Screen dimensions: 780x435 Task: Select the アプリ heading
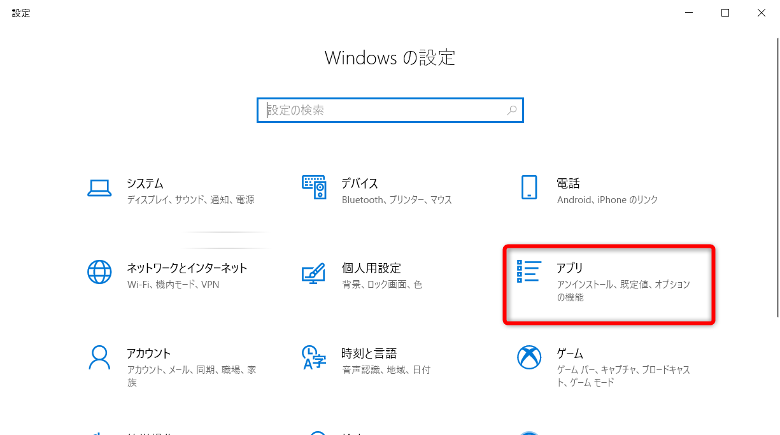point(570,268)
